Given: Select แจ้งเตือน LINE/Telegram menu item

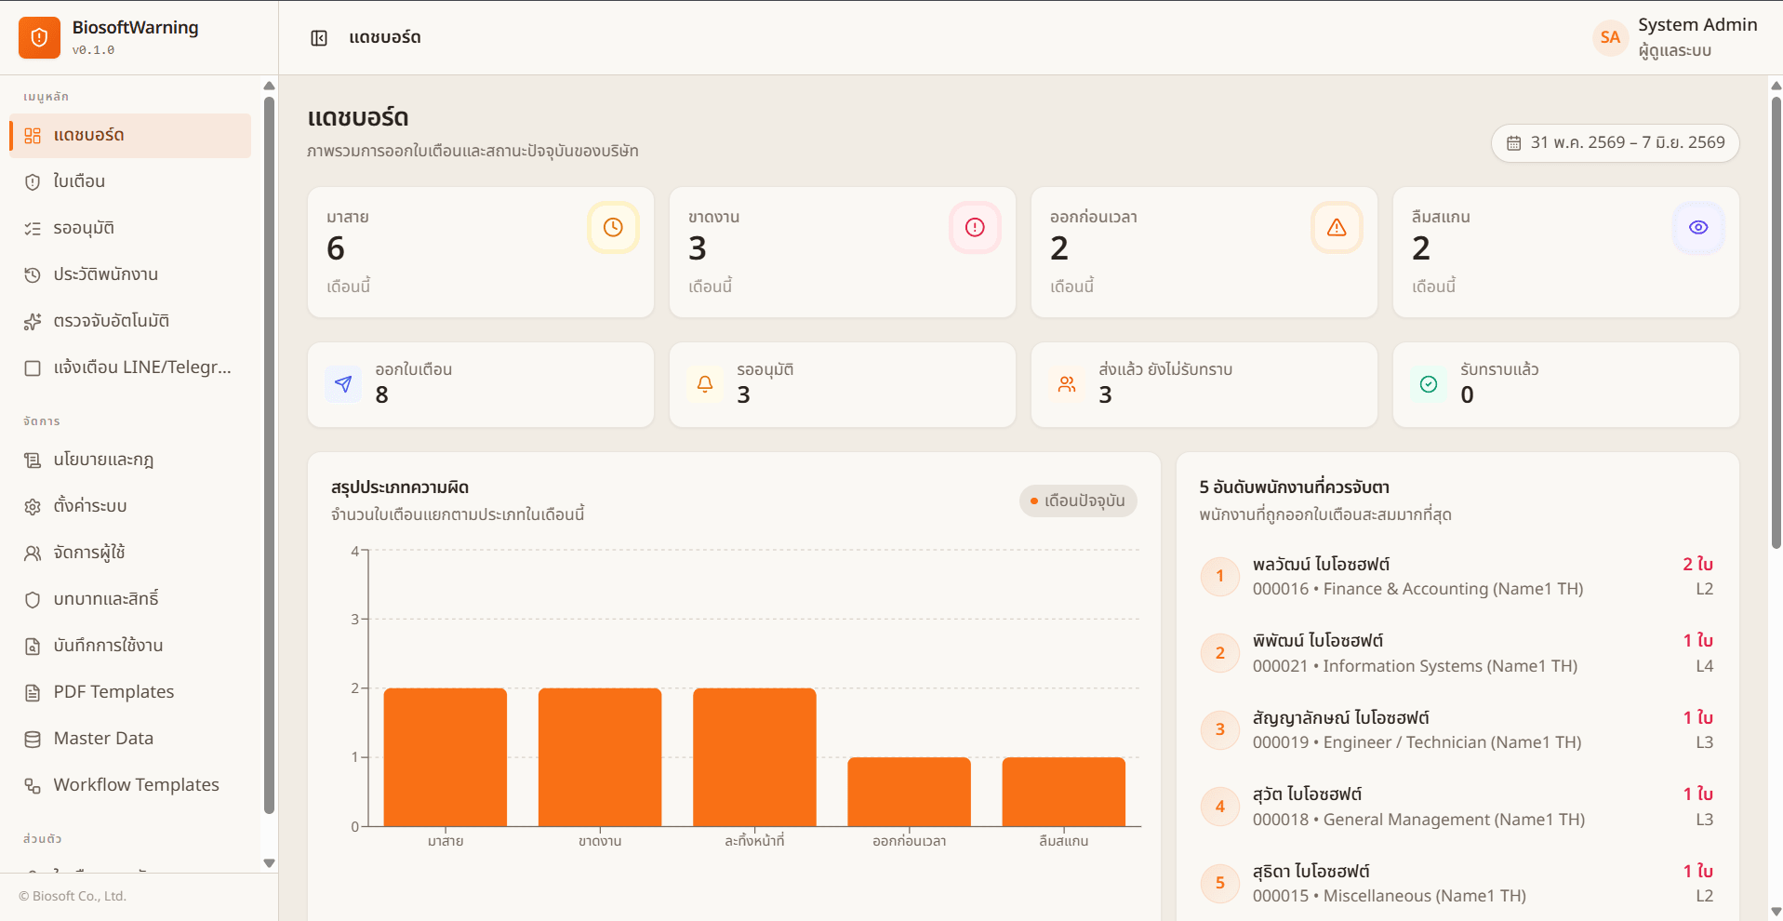Looking at the screenshot, I should pos(130,368).
